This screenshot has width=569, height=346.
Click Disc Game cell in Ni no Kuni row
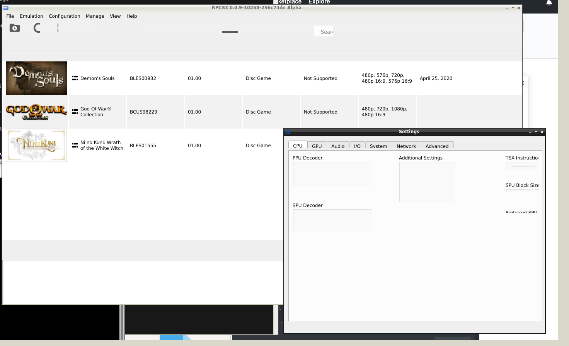point(258,145)
